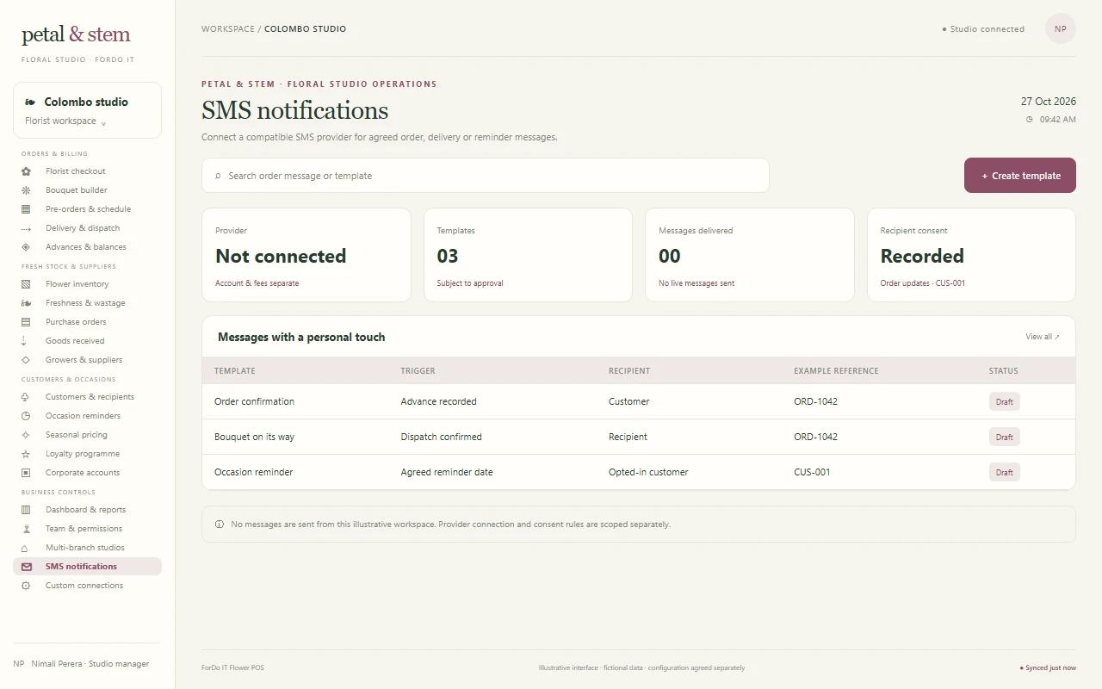The height and width of the screenshot is (689, 1102).
Task: Expand the Colombo studio workspace switcher
Action: click(x=87, y=110)
